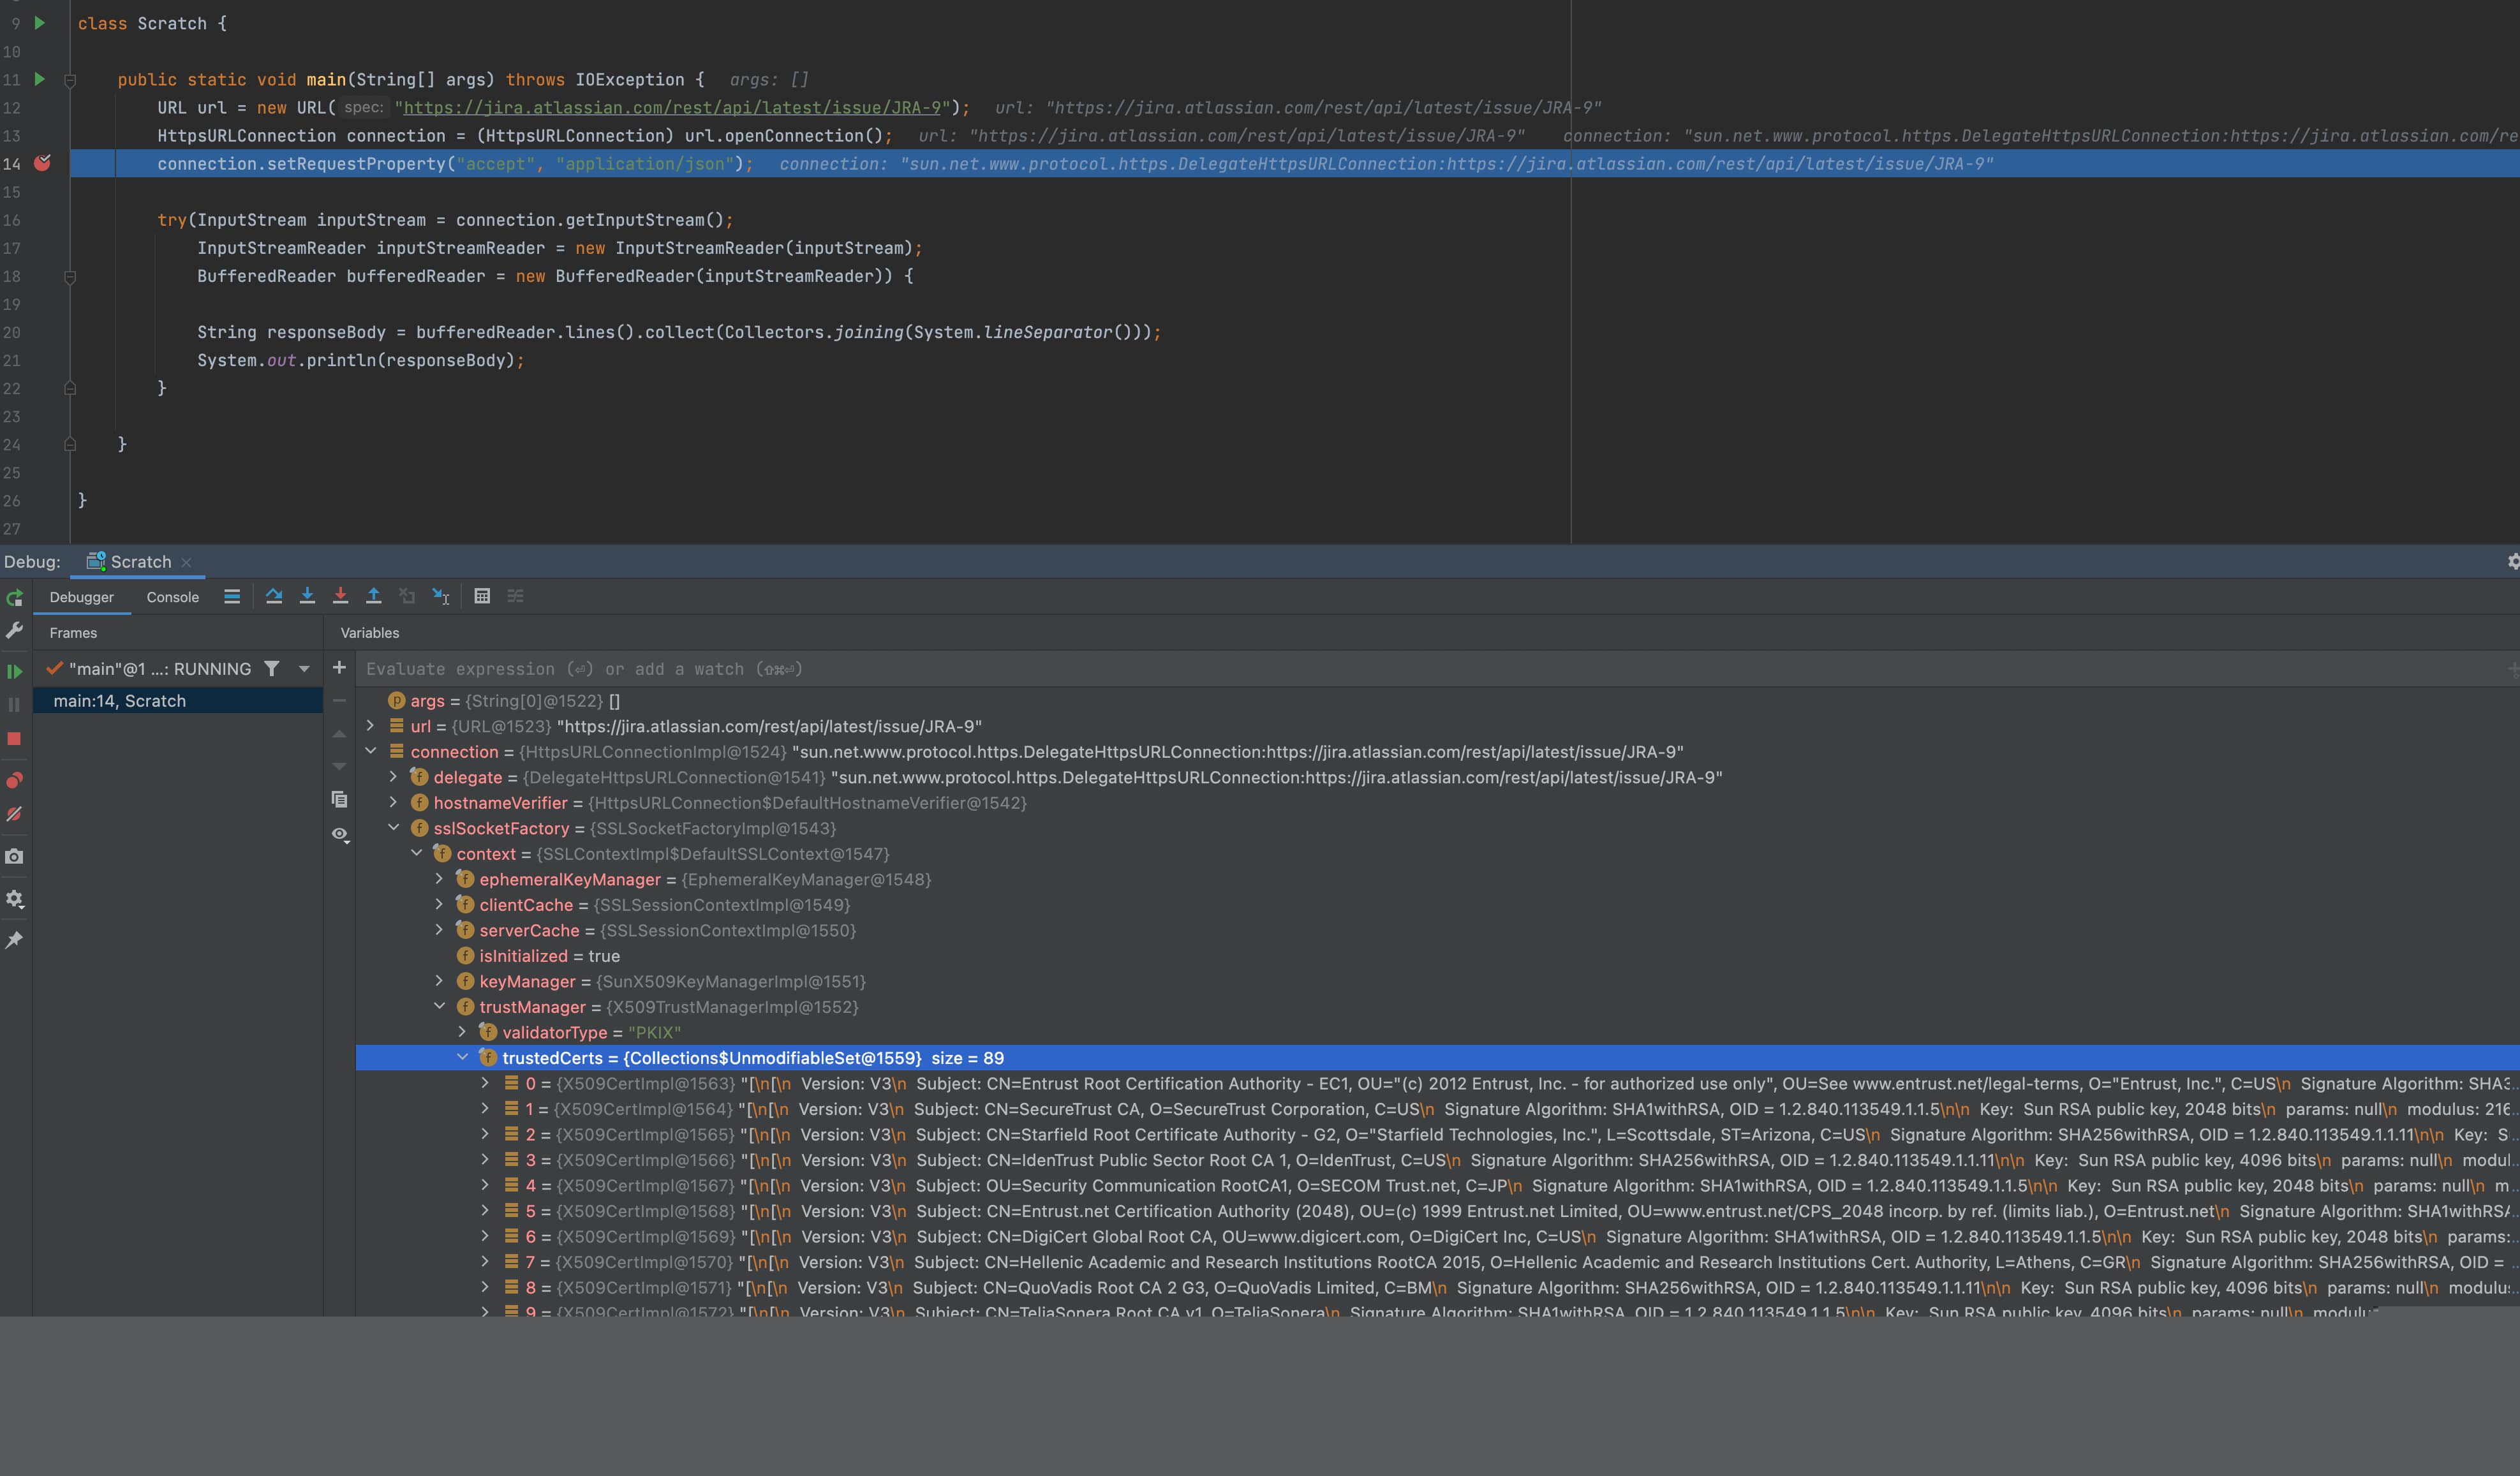
Task: Click the View Breakpoints icon
Action: pyautogui.click(x=14, y=780)
